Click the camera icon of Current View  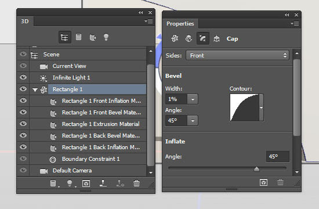coord(43,66)
